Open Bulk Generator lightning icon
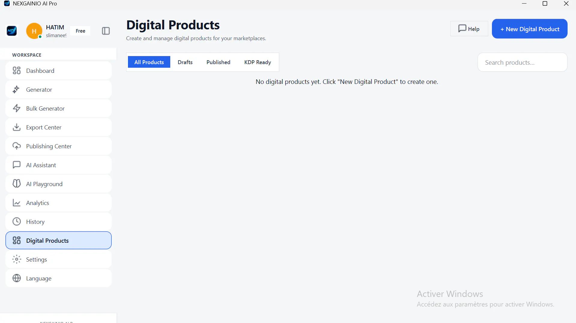Viewport: 576px width, 323px height. (x=17, y=108)
